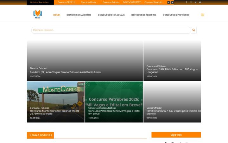Click ÚLTIMAS NOTÍCIAS section heading
228x143 pixels.
pyautogui.click(x=40, y=135)
